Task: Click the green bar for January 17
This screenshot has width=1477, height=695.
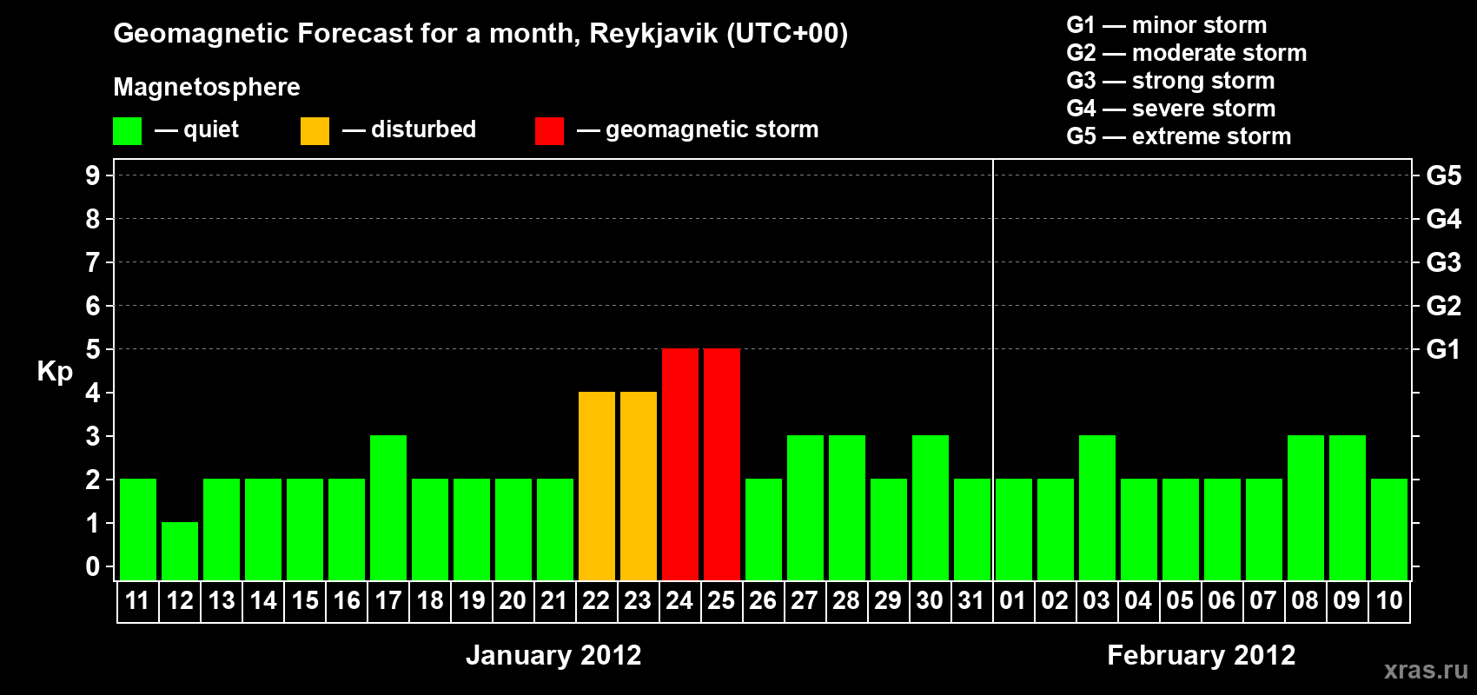Action: pos(388,507)
